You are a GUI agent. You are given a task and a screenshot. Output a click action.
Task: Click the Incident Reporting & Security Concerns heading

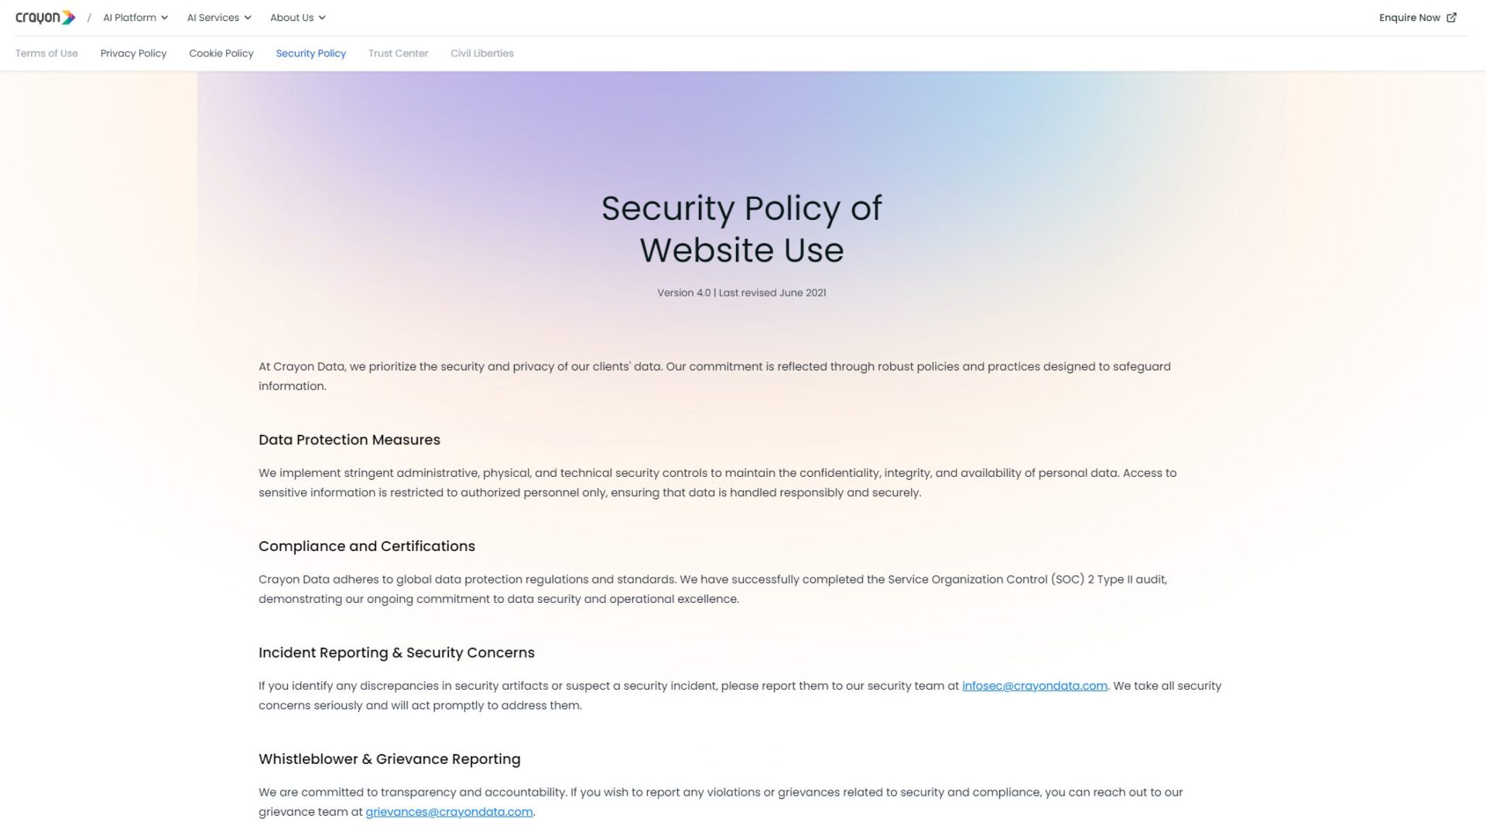point(396,653)
